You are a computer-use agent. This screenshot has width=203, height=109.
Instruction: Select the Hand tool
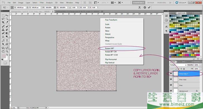pyautogui.click(x=3, y=51)
